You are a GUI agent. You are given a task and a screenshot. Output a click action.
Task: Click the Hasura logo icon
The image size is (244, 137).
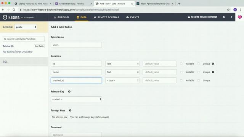point(5,17)
